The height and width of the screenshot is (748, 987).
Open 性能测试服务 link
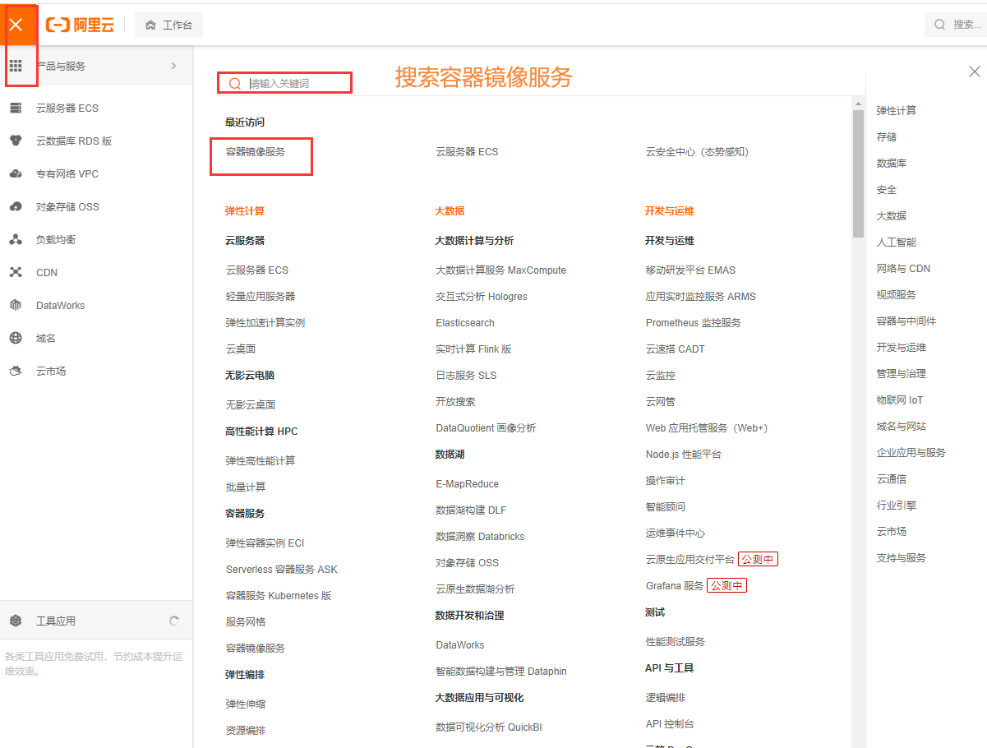click(676, 641)
